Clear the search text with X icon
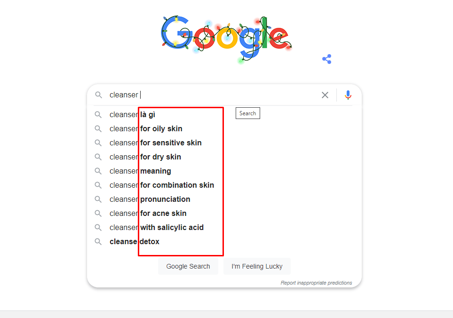Viewport: 453px width, 318px height. [325, 95]
